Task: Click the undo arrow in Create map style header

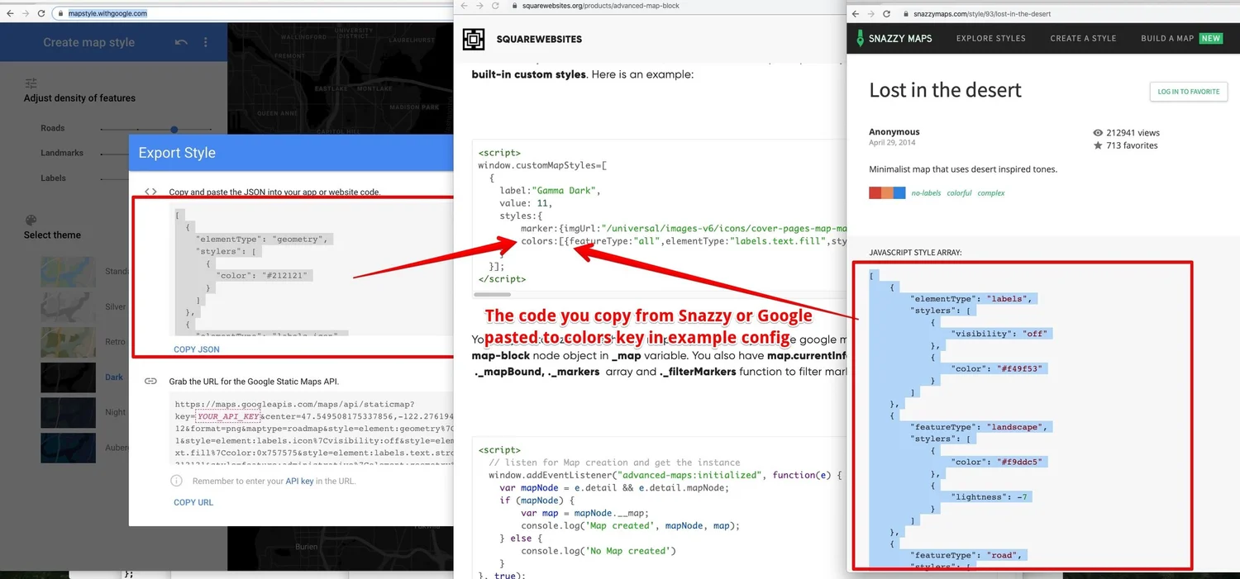Action: (180, 41)
